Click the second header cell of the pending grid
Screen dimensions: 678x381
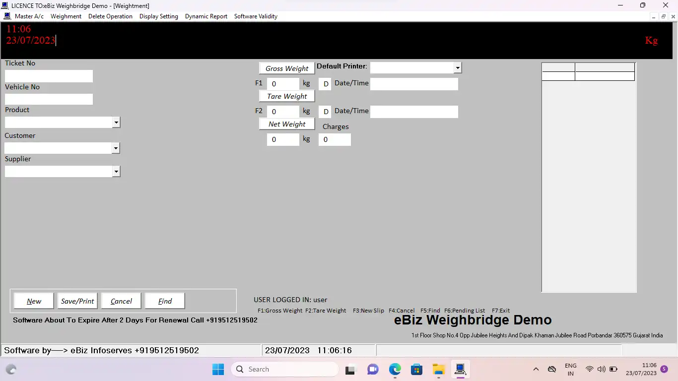click(x=605, y=67)
